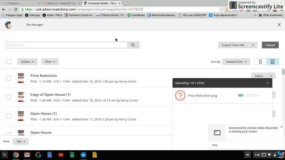The image size is (285, 160).
Task: Open the Other bookmarks folder
Action: 270,15
